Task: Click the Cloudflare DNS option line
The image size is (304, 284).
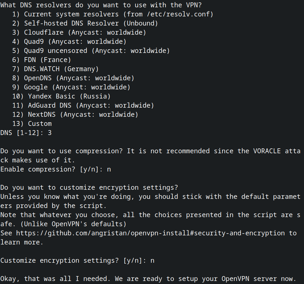Action: (x=85, y=32)
